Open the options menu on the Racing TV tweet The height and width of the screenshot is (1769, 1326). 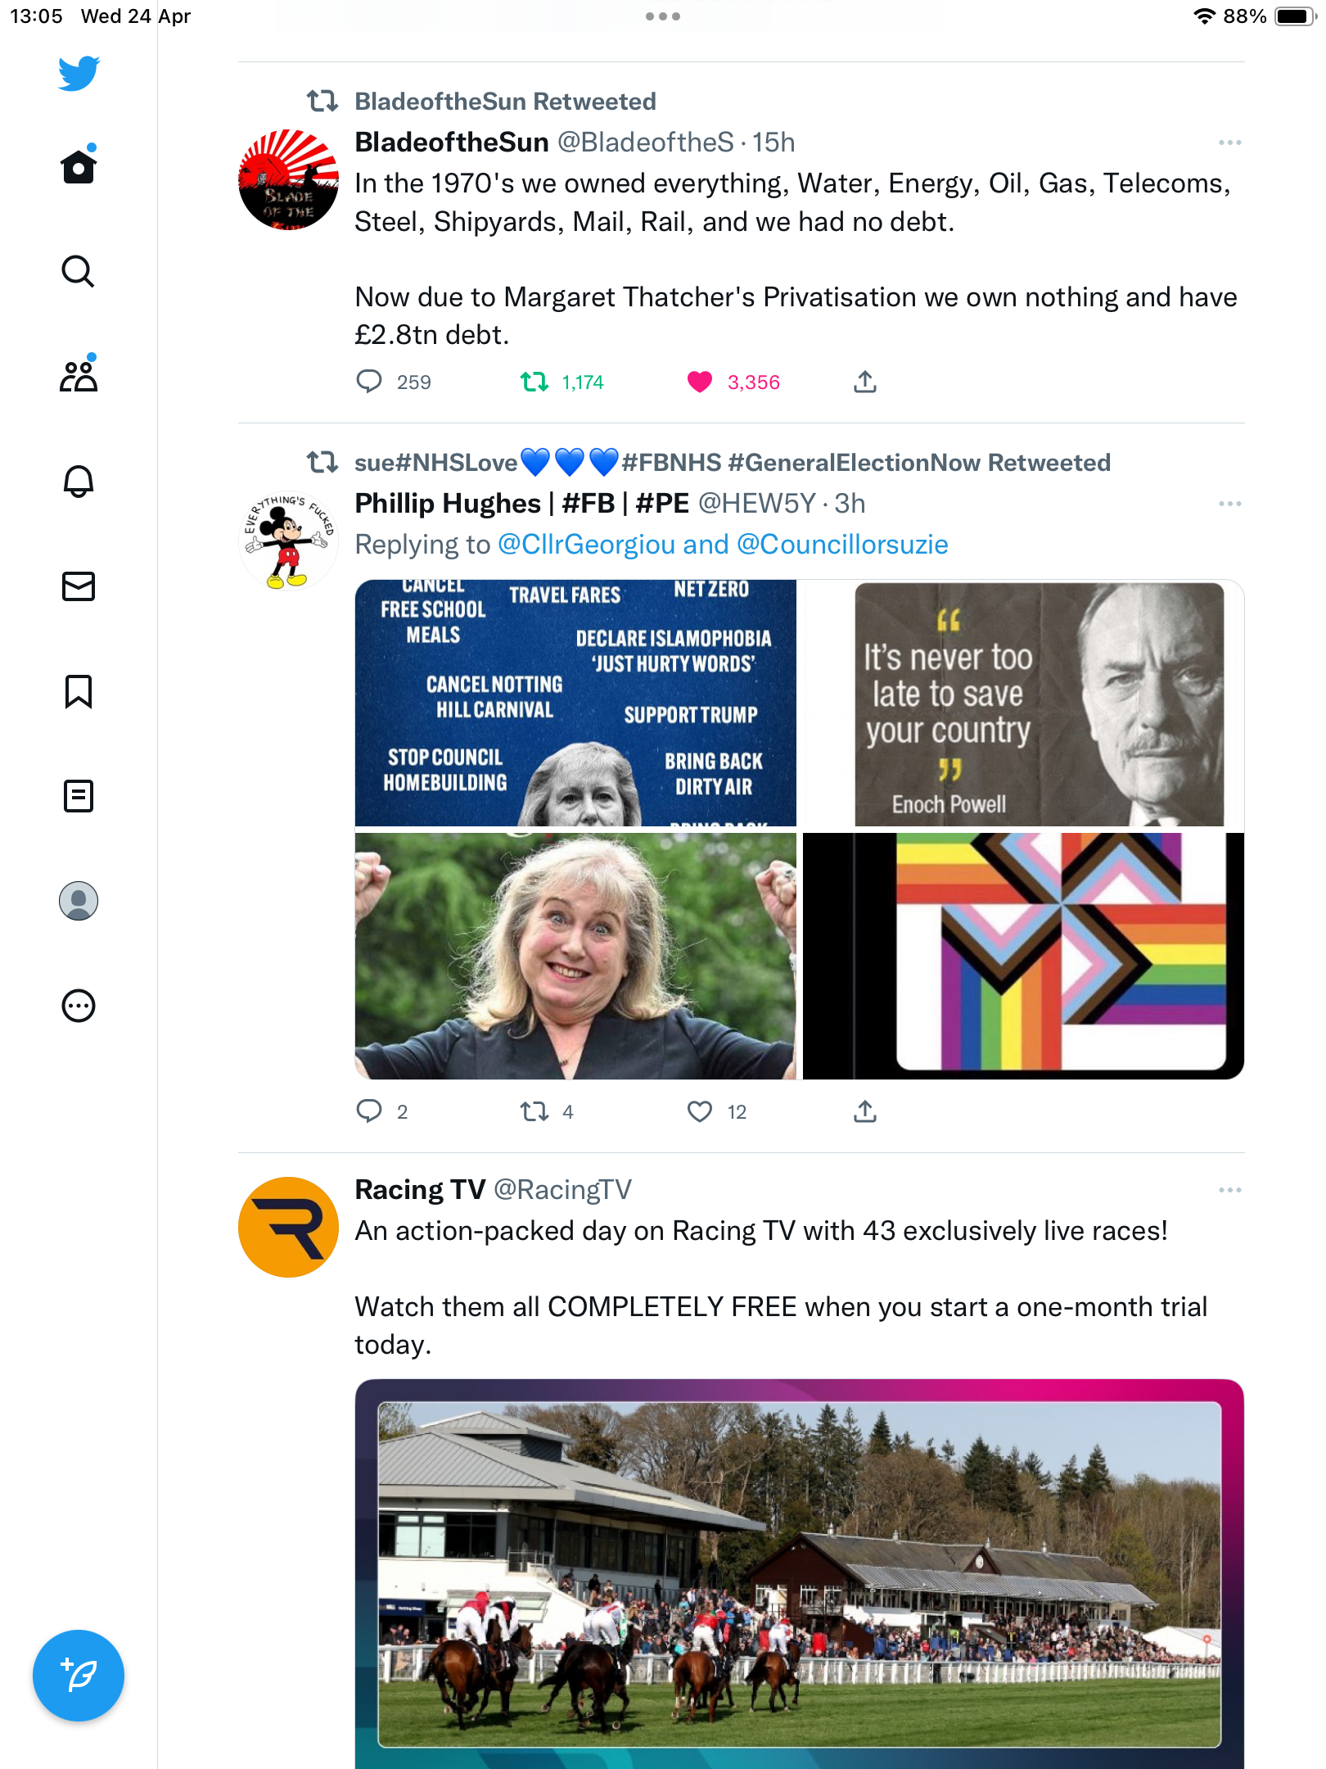1229,1190
